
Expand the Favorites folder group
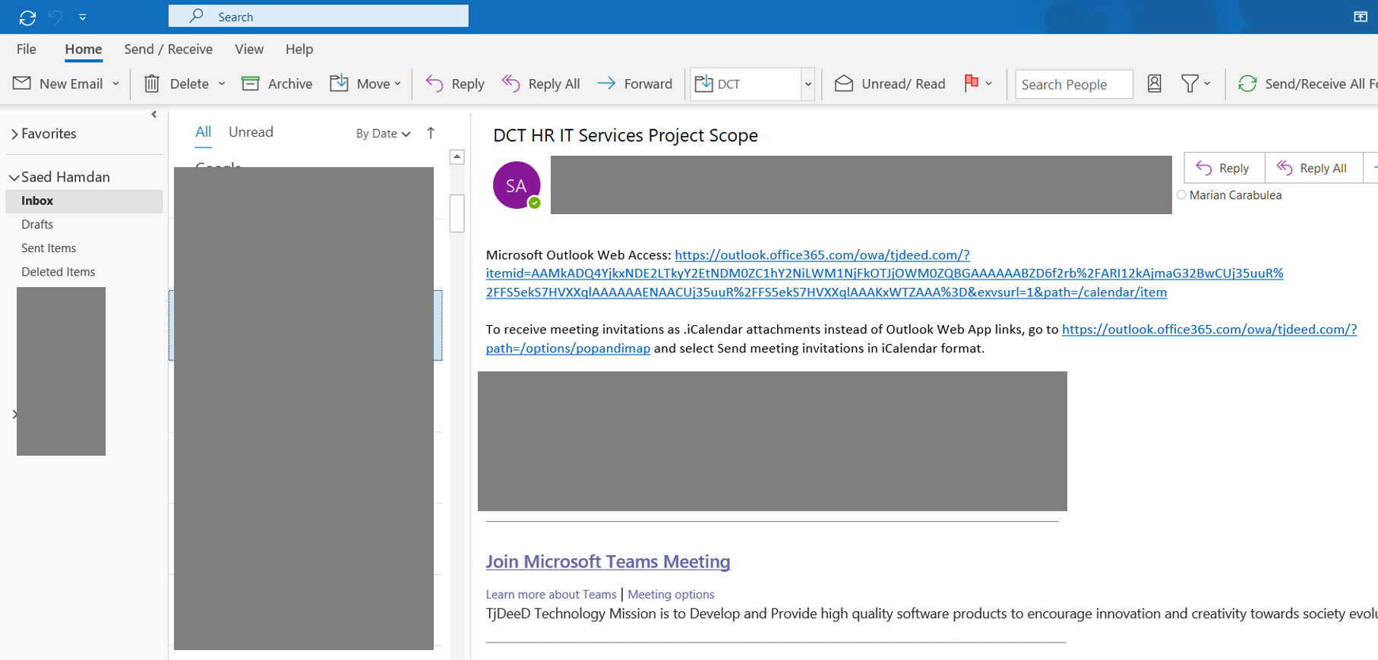(x=14, y=134)
